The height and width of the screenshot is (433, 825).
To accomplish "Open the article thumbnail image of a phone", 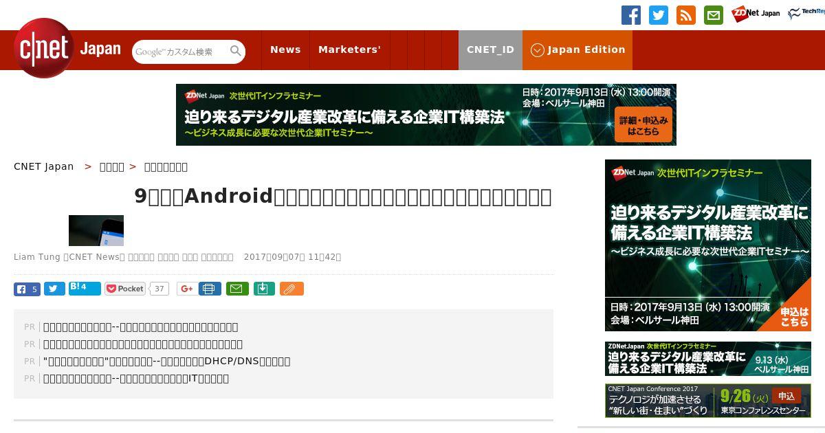I will coord(96,230).
